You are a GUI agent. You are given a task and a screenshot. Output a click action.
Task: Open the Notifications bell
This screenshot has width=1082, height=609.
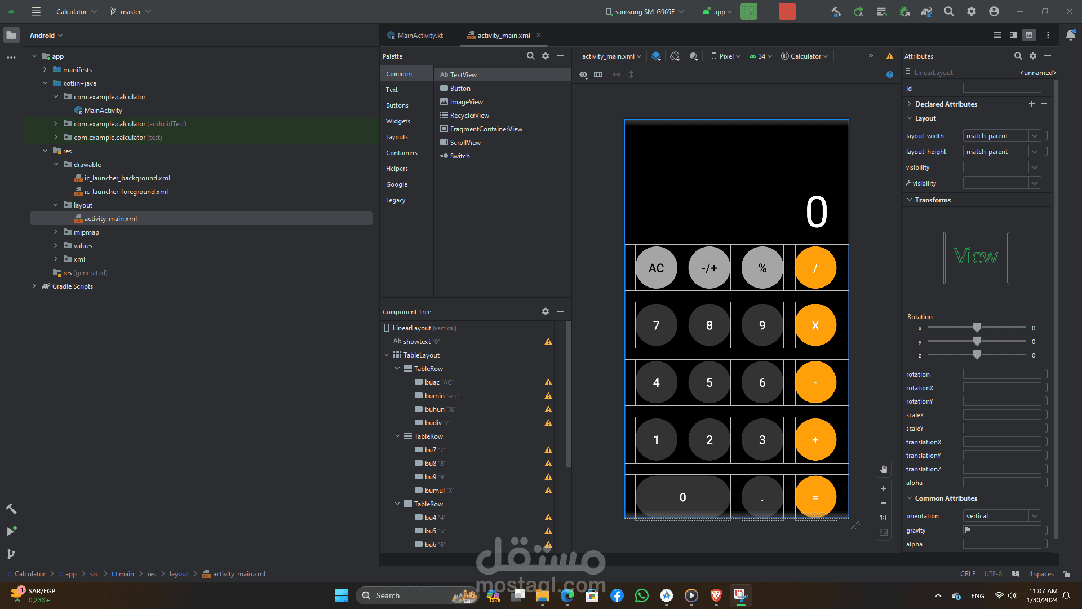(x=1071, y=35)
